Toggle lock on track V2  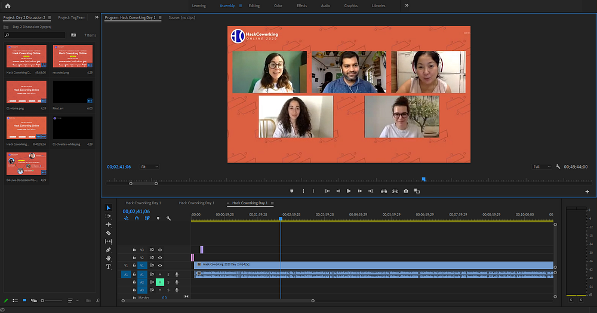(x=134, y=257)
